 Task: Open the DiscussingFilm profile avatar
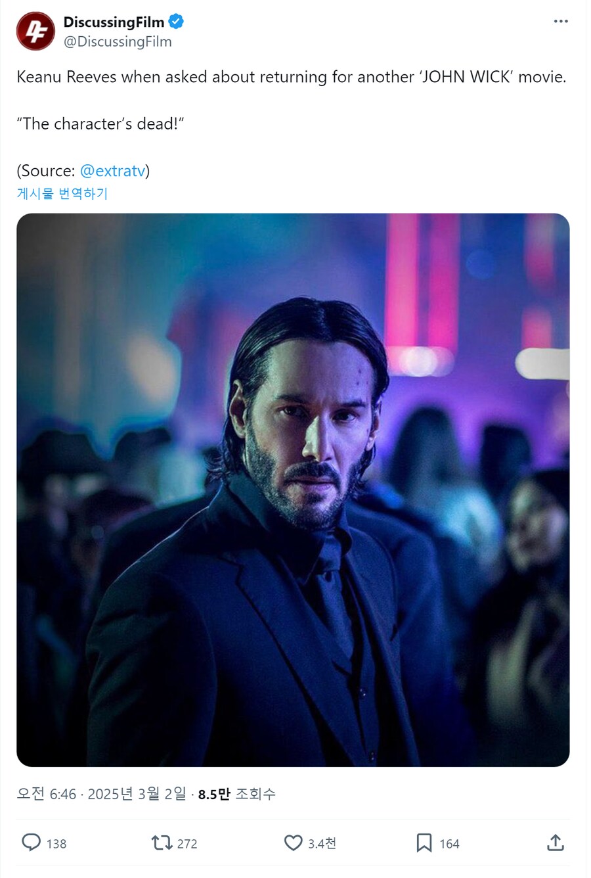coord(35,31)
